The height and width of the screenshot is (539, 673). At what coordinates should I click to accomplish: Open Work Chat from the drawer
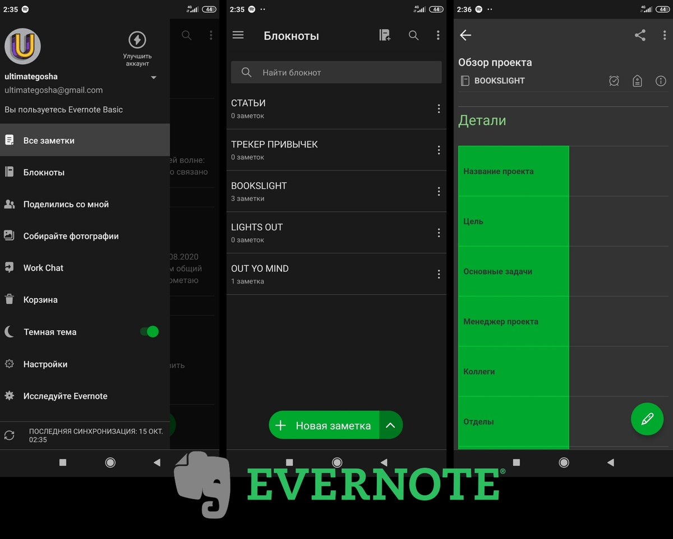[x=85, y=268]
